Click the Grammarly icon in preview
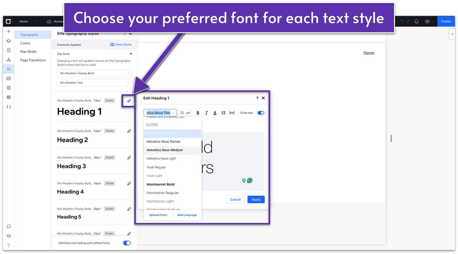The image size is (458, 254). pyautogui.click(x=250, y=180)
